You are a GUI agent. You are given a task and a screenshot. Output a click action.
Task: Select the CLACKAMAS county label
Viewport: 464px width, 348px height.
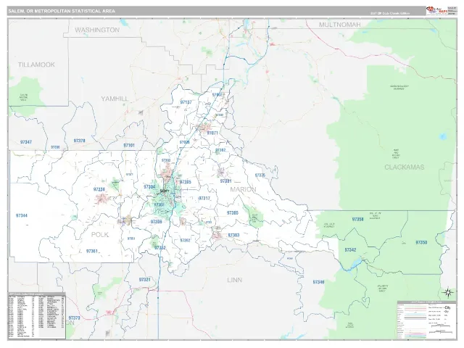(x=405, y=167)
